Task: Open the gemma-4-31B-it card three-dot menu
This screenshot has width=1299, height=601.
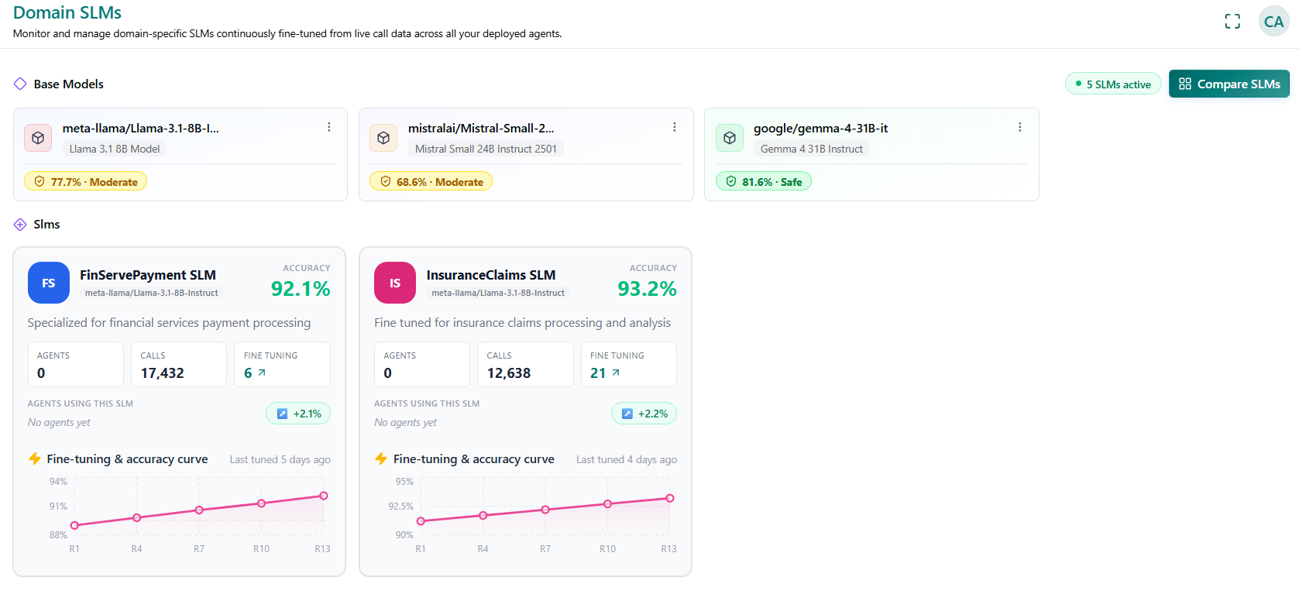Action: (1020, 127)
